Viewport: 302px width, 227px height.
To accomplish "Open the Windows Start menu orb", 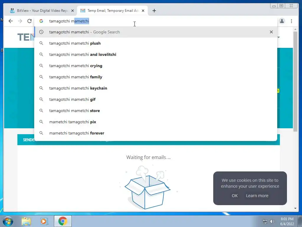I will tap(8, 221).
